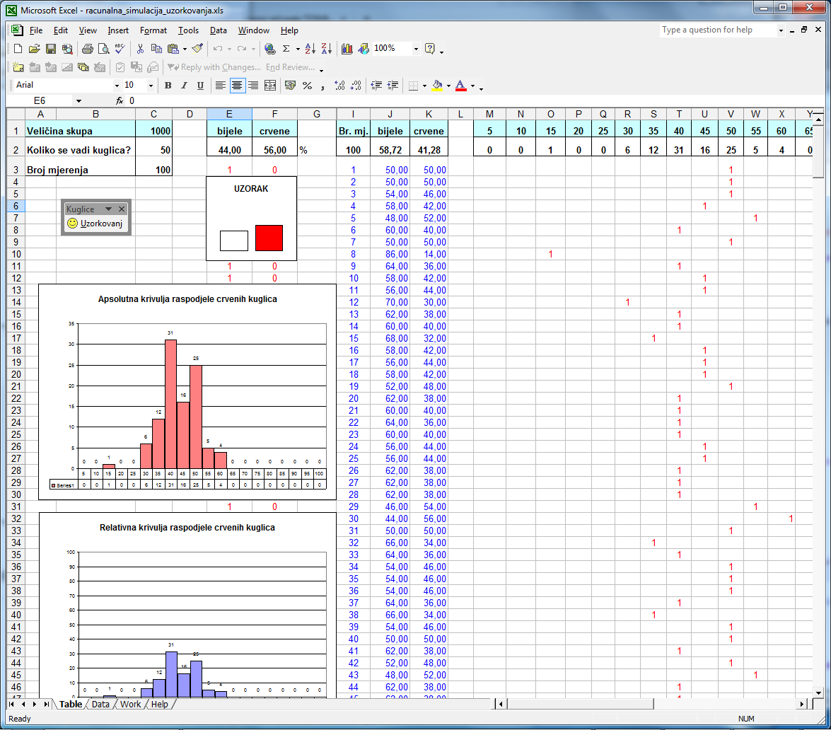Click the vertical scrollbar down arrow
The width and height of the screenshot is (831, 730).
click(818, 693)
